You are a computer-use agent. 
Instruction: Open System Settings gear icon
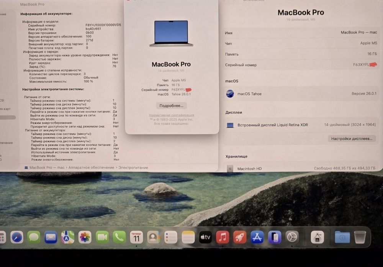292,237
